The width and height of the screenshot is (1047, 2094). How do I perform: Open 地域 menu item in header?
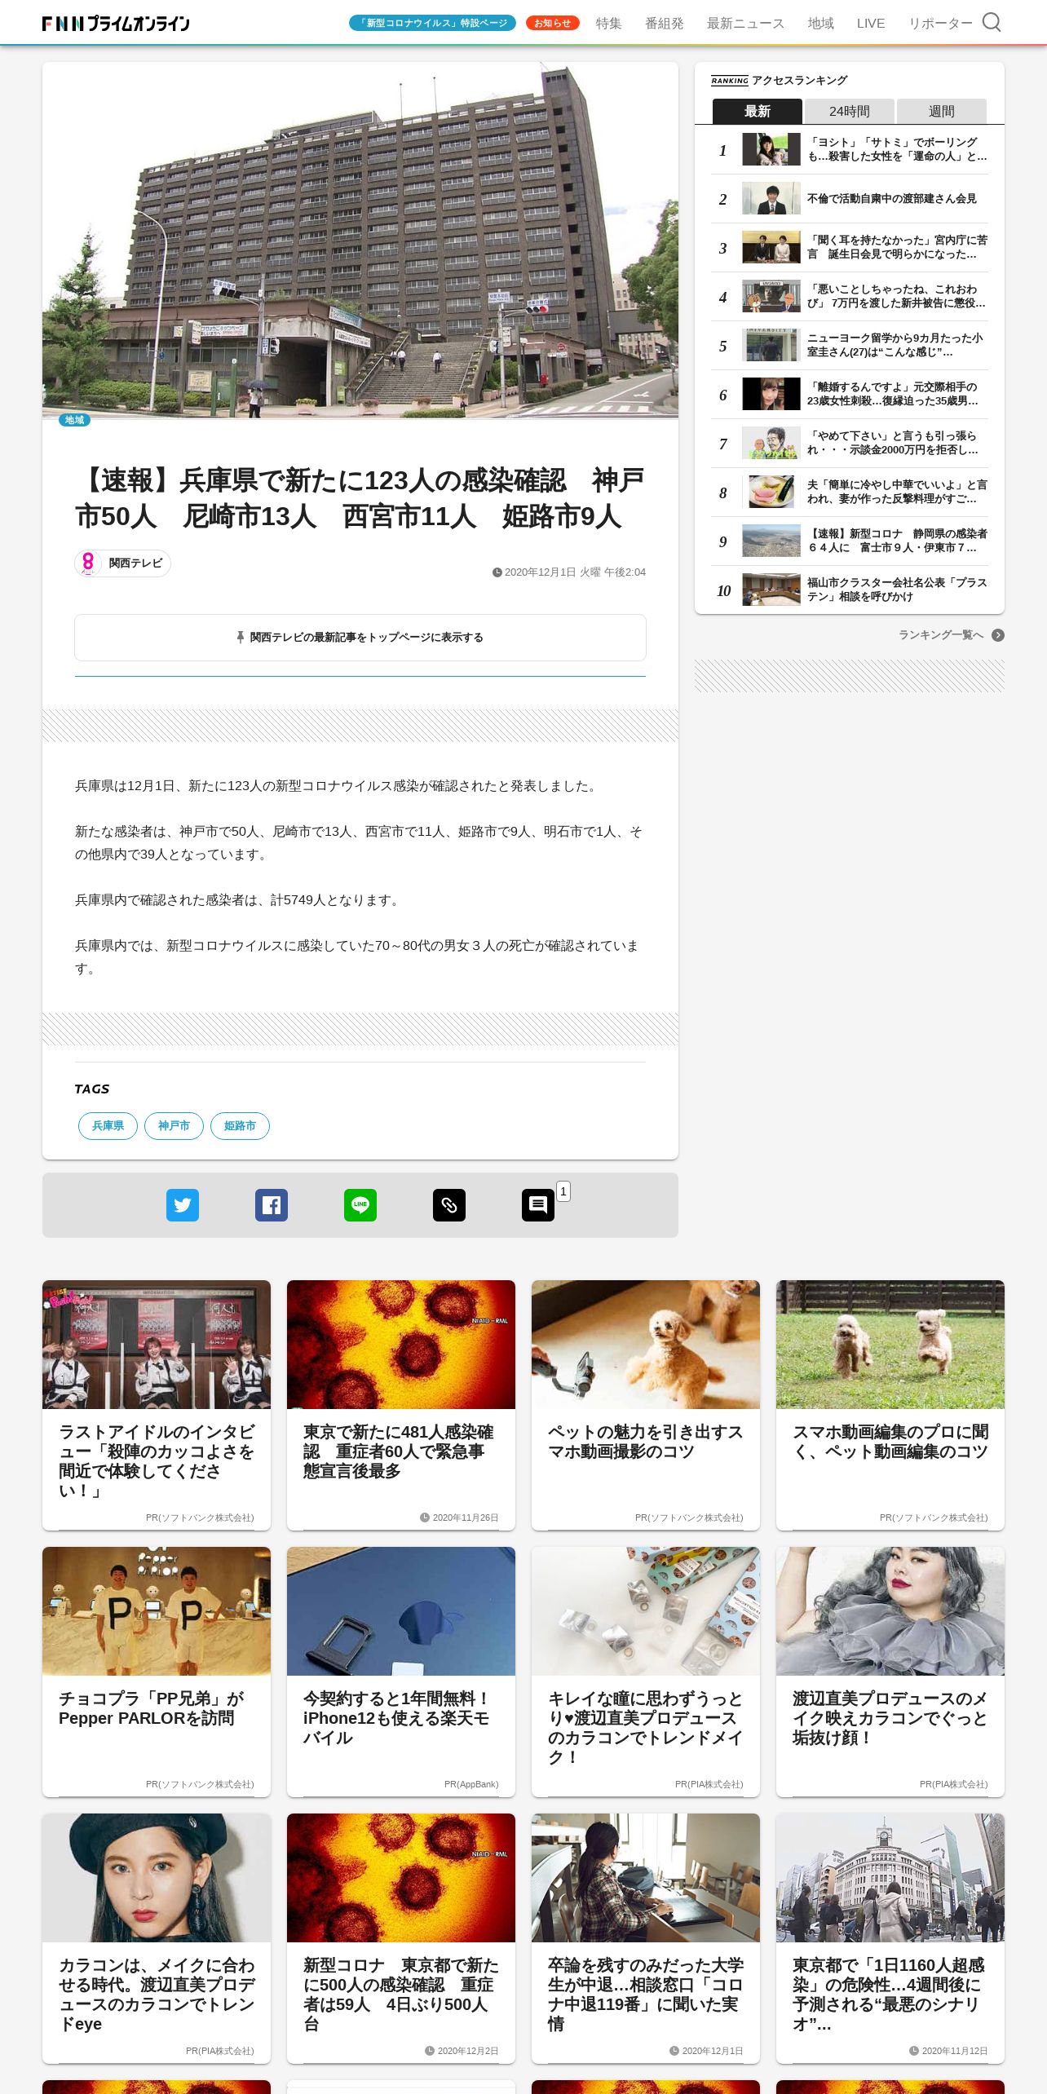820,23
